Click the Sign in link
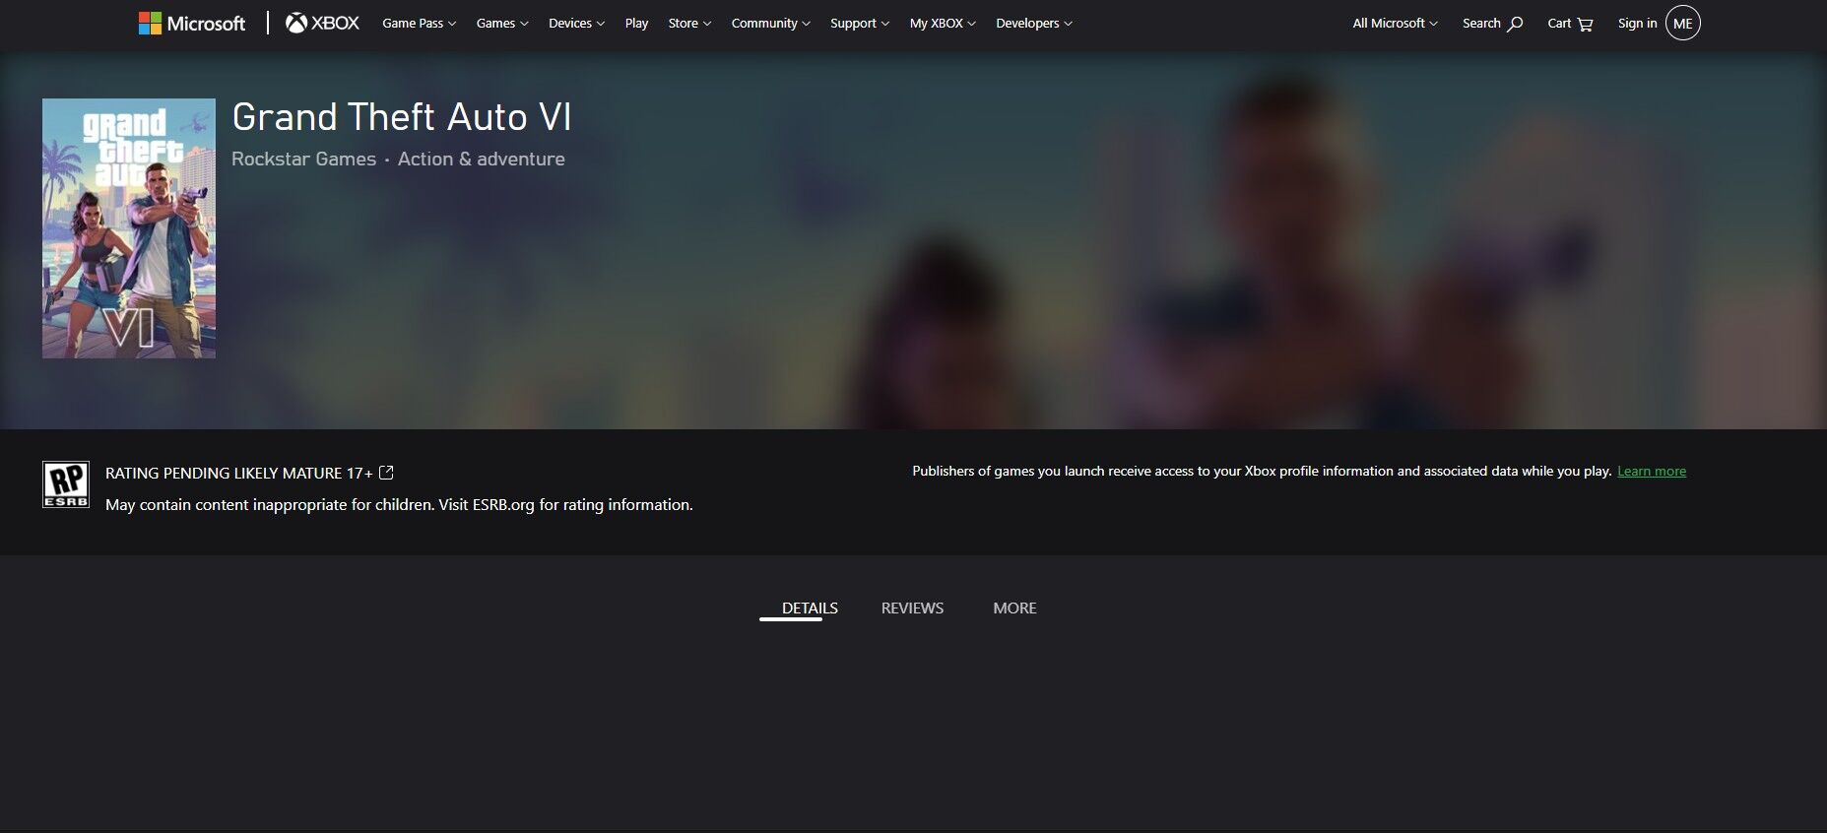This screenshot has width=1827, height=833. (x=1637, y=23)
